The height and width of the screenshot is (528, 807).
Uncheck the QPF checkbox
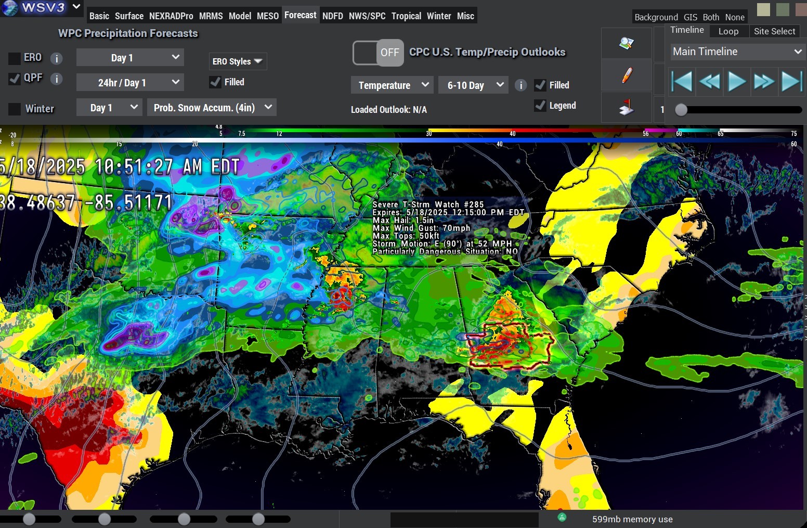[15, 79]
